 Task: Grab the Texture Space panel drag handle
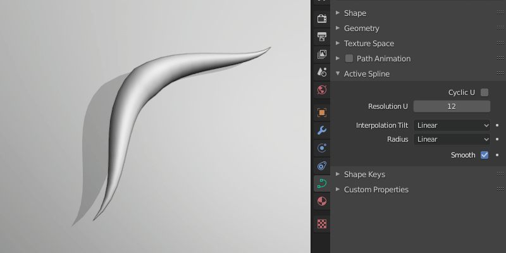pyautogui.click(x=500, y=43)
